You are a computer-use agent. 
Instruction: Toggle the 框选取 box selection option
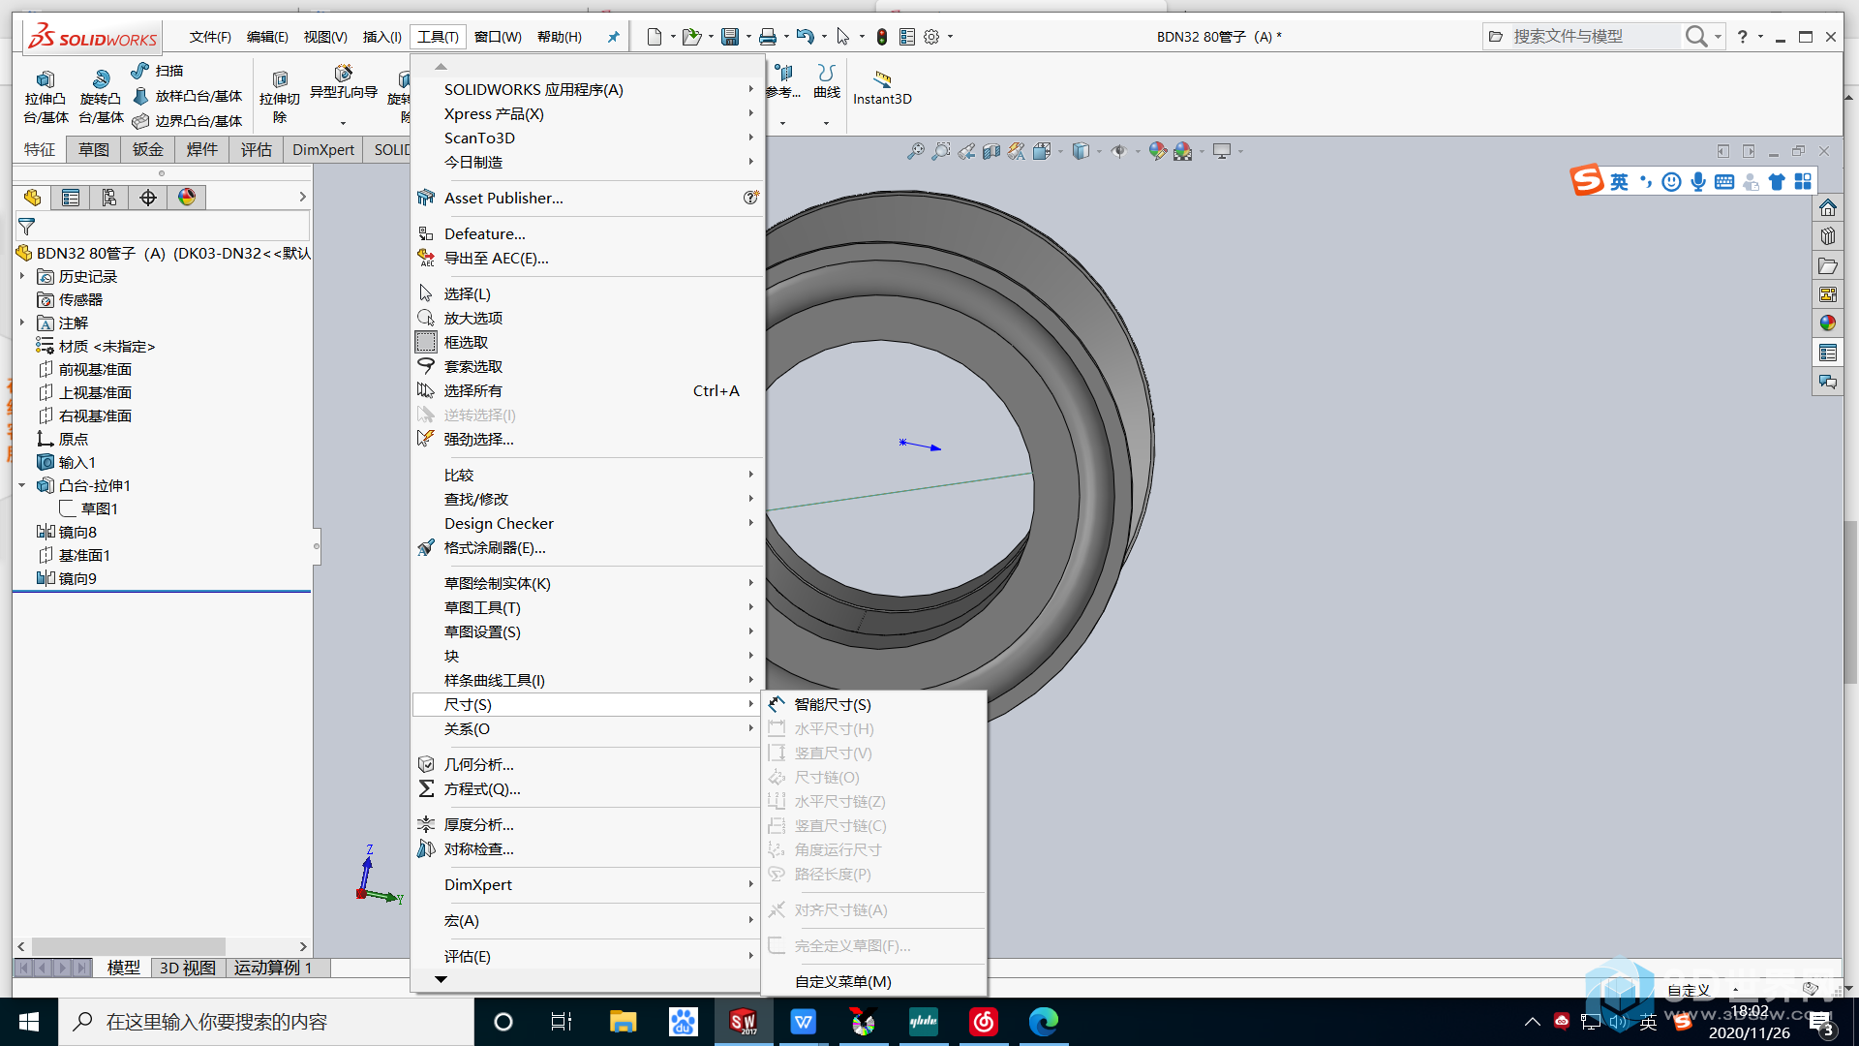tap(589, 342)
